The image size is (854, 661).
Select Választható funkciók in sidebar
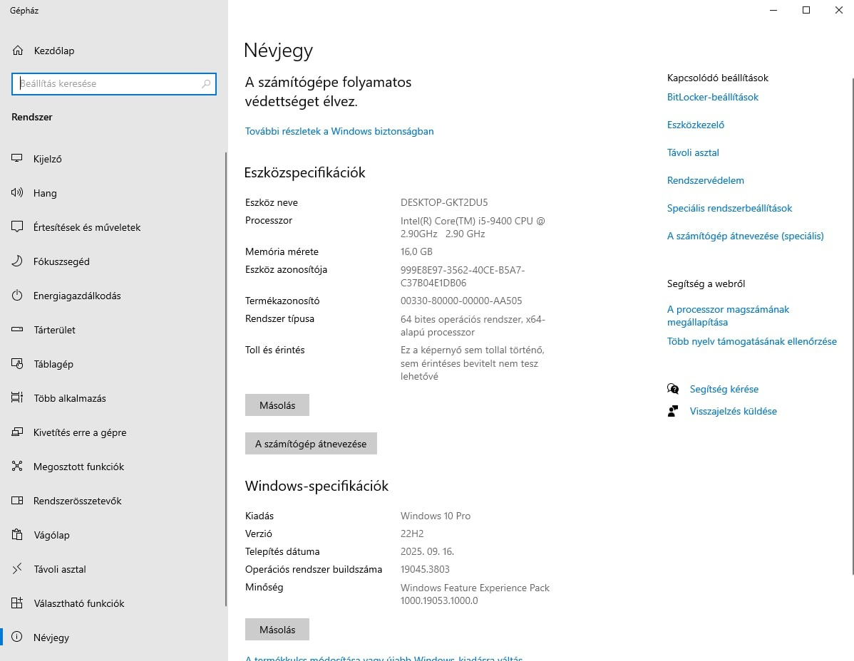click(78, 603)
